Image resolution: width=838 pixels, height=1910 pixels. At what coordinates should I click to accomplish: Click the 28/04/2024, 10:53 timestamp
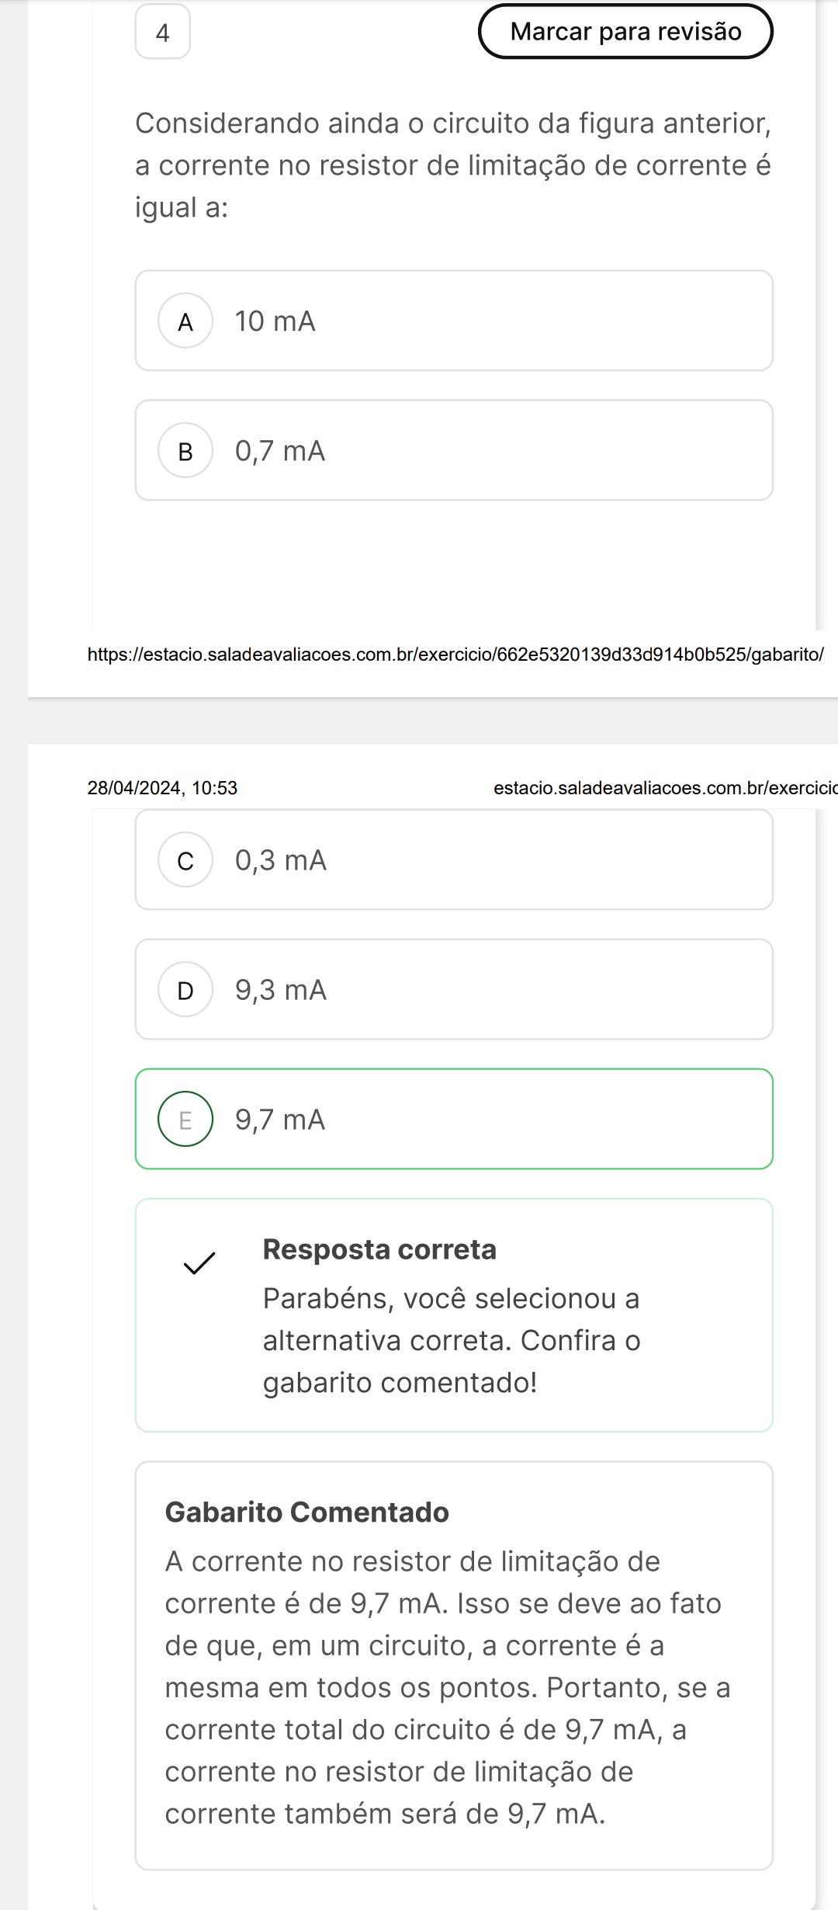[162, 788]
